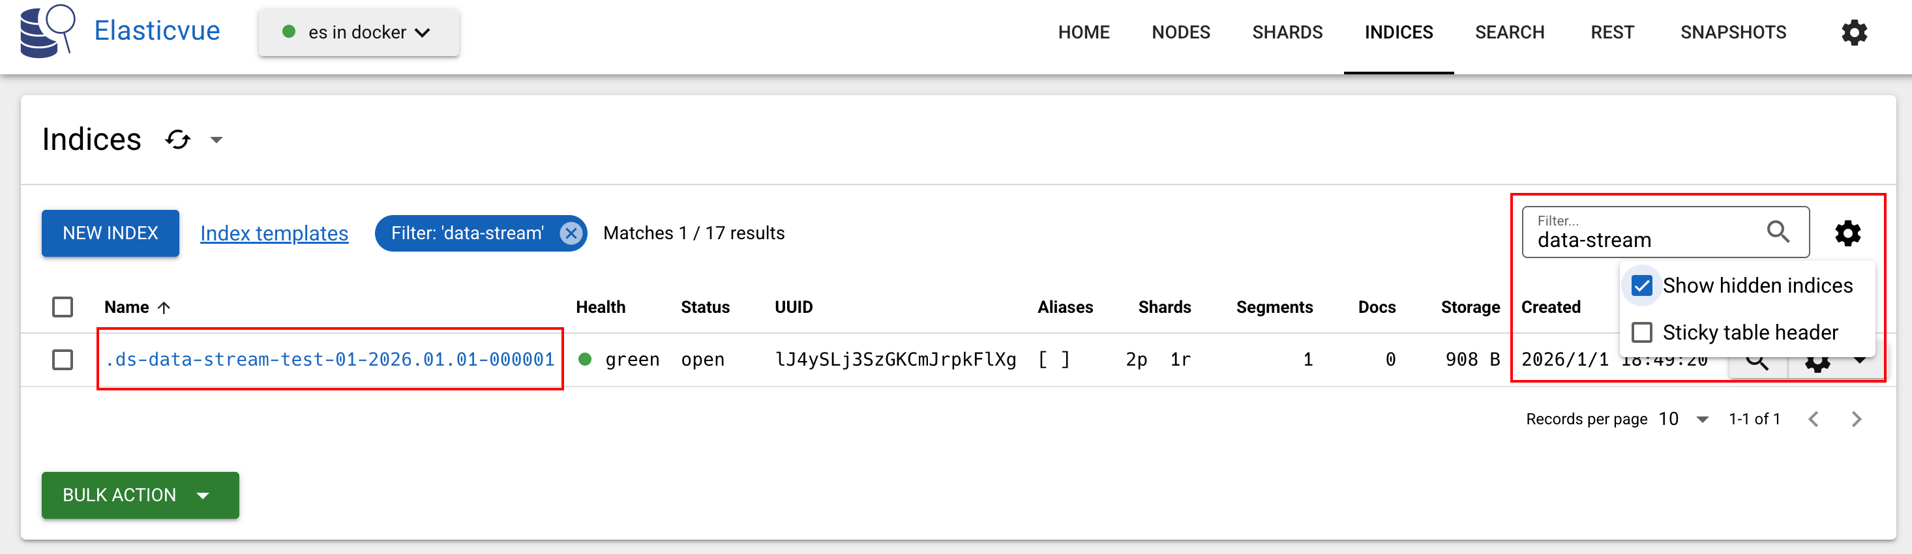Open global settings gear in top navigation
The height and width of the screenshot is (554, 1912).
click(1853, 33)
